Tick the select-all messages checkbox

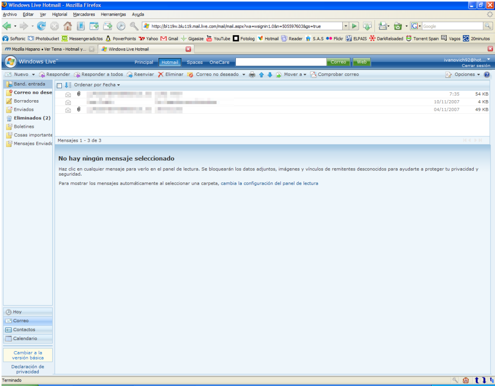(x=59, y=85)
